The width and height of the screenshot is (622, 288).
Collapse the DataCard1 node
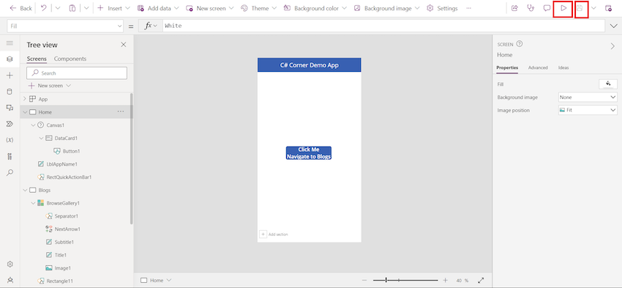coord(41,139)
